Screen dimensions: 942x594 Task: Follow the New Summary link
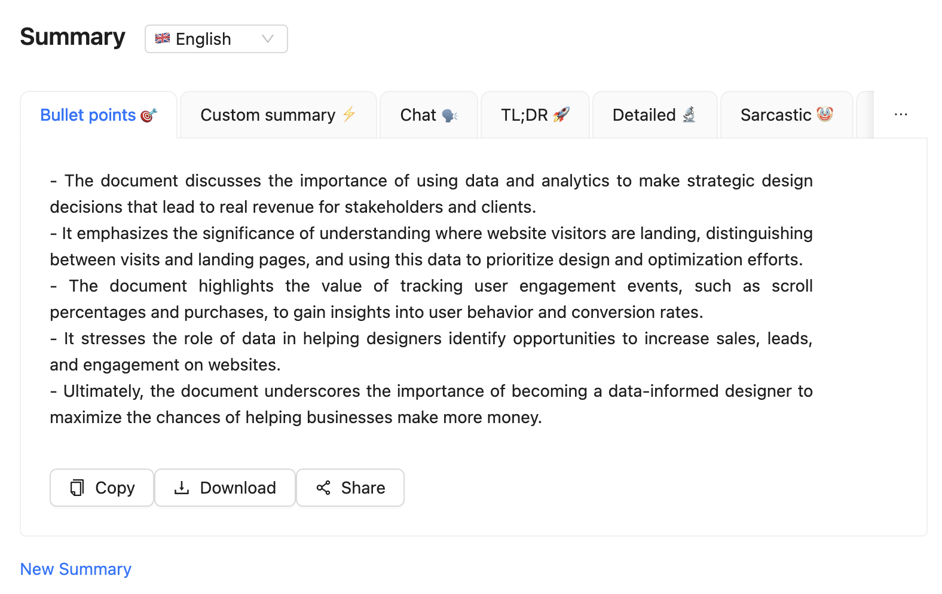click(x=76, y=569)
